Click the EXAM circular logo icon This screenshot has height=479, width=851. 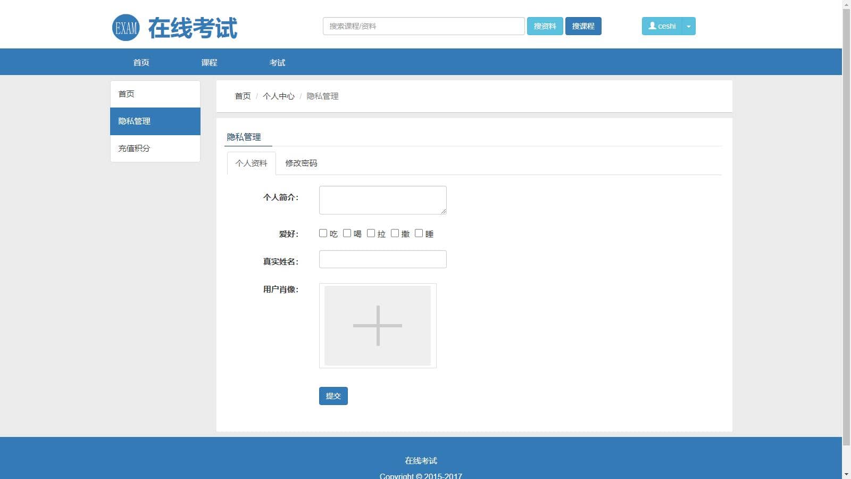click(126, 28)
